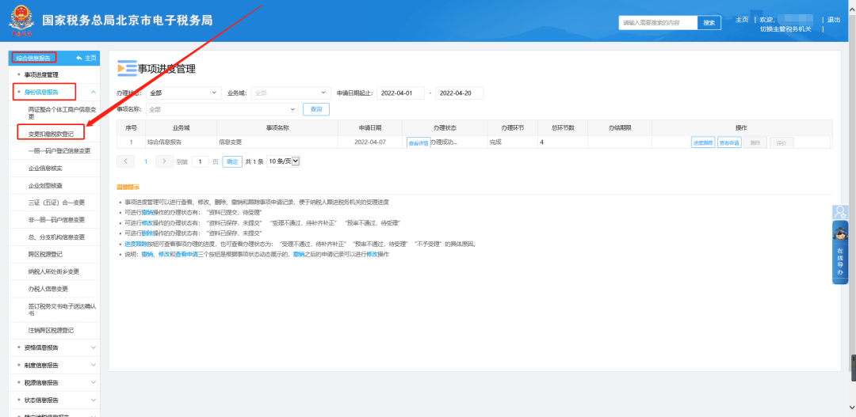Click the pagination 确定 button
Screen dimensions: 856x417
click(232, 161)
